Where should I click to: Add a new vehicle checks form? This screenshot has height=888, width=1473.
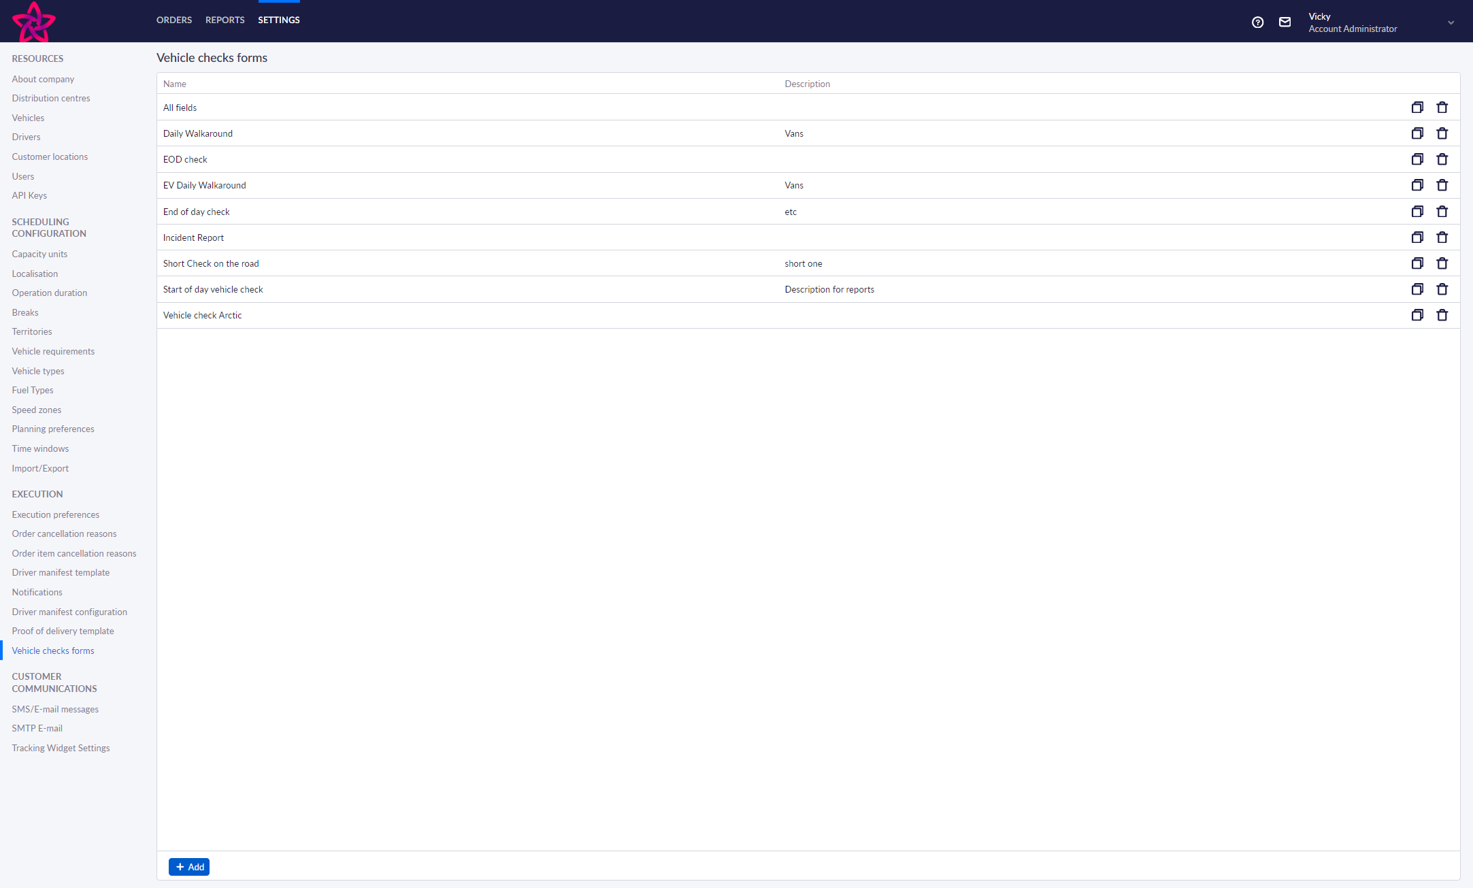(x=189, y=867)
